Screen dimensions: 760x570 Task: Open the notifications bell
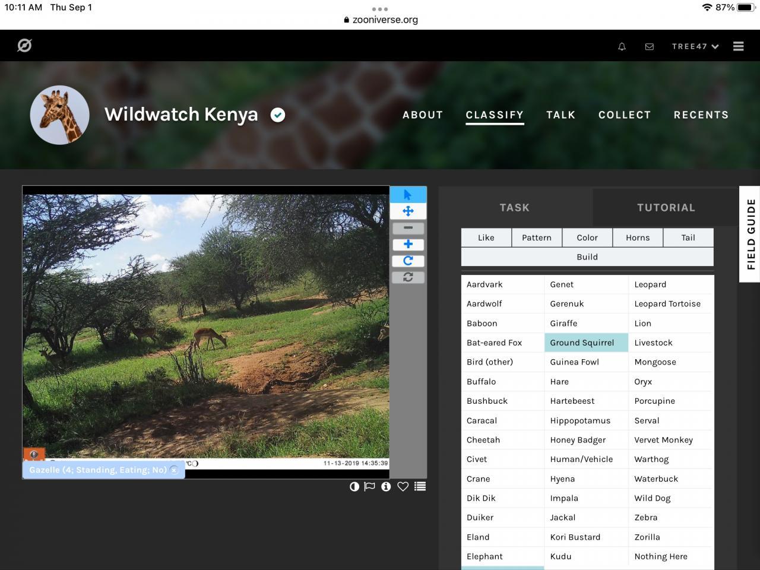click(x=622, y=46)
